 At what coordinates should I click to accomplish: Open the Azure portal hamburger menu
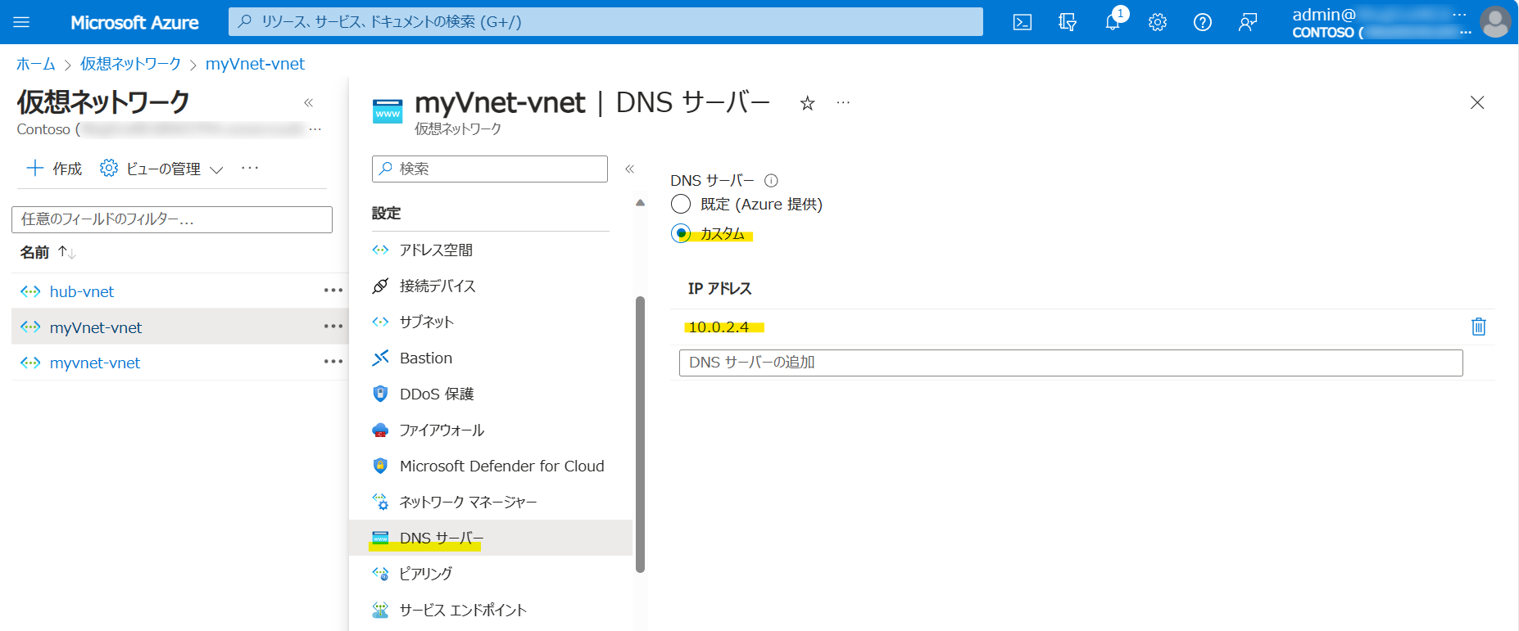(21, 22)
